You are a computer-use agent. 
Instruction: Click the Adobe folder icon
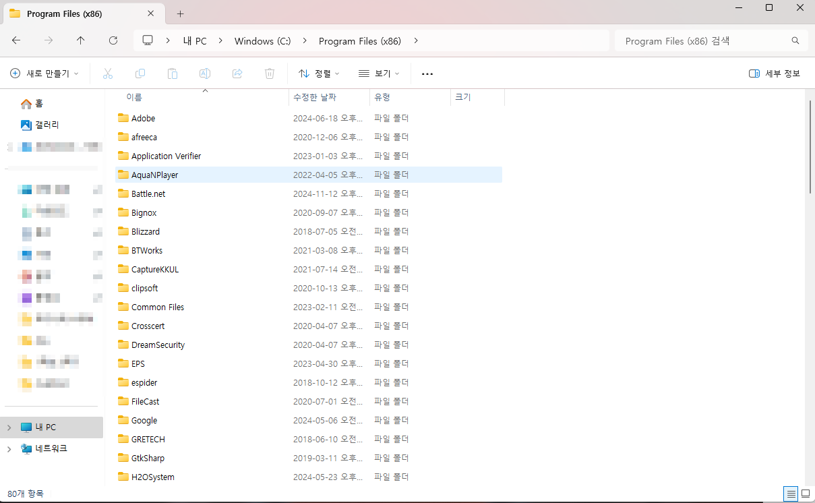(123, 118)
